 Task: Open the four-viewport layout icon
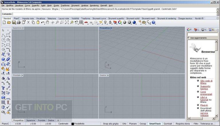tap(81, 22)
